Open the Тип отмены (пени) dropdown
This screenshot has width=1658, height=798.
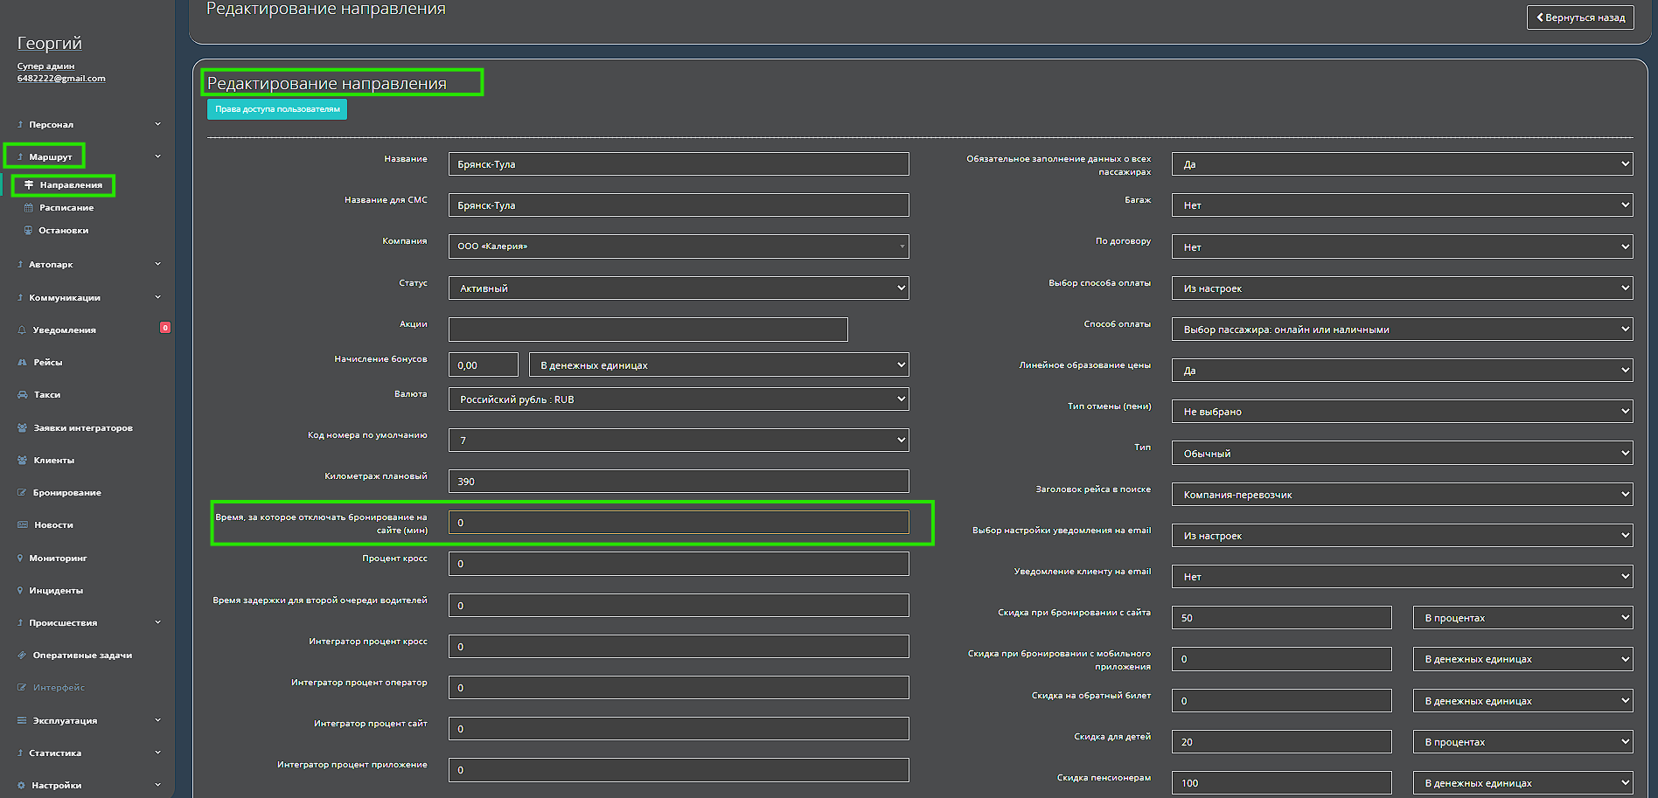pos(1401,412)
